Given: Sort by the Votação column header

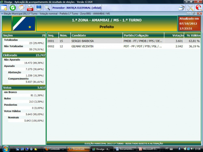Looking at the screenshot, I should click(174, 35).
